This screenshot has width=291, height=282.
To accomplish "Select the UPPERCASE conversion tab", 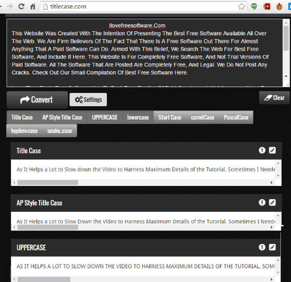I will 105,117.
